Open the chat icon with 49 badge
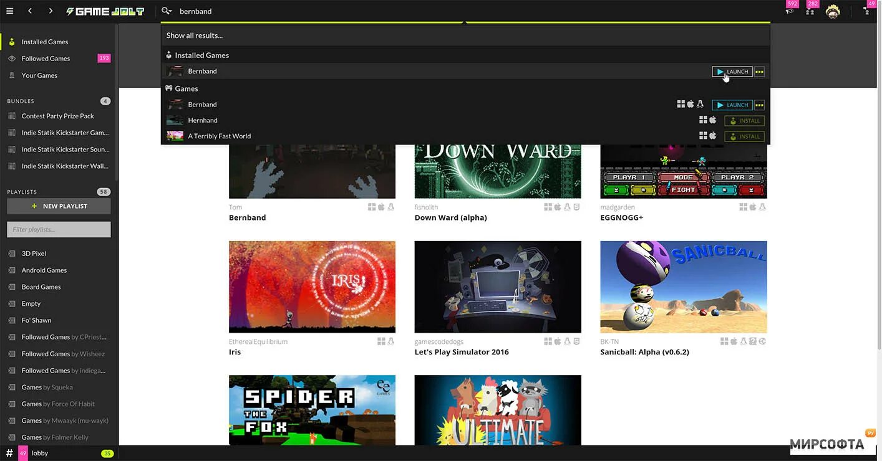 (x=867, y=11)
